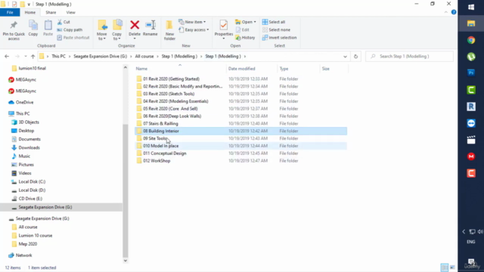Viewport: 484px width, 272px height.
Task: Open the Copy to menu
Action: (x=116, y=30)
